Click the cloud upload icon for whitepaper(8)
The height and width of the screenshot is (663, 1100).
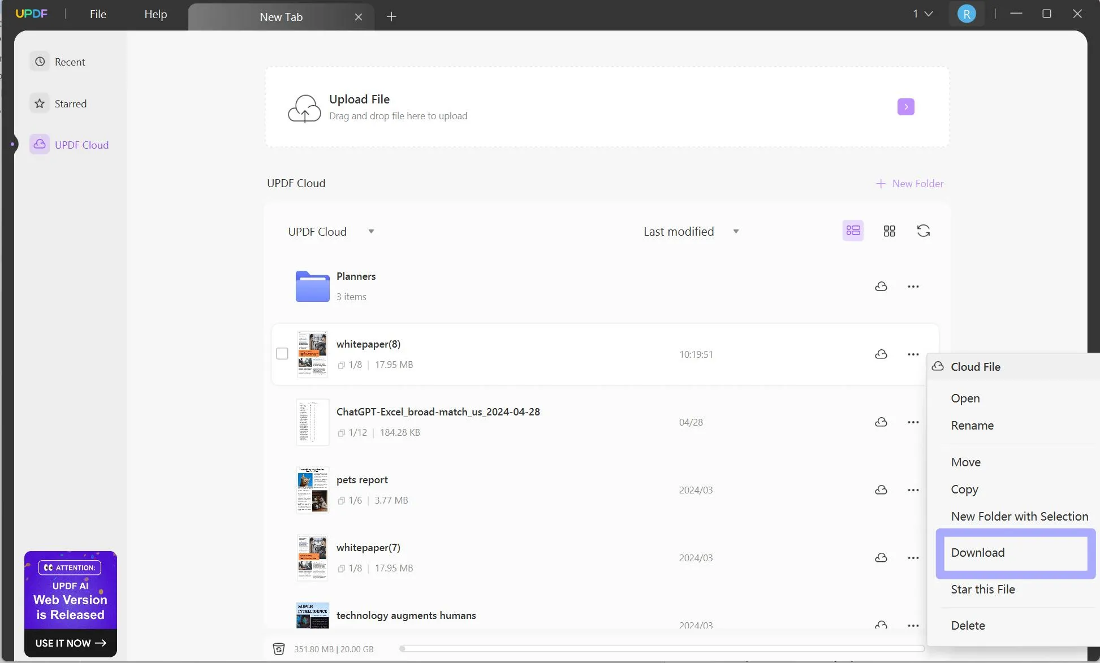coord(881,354)
